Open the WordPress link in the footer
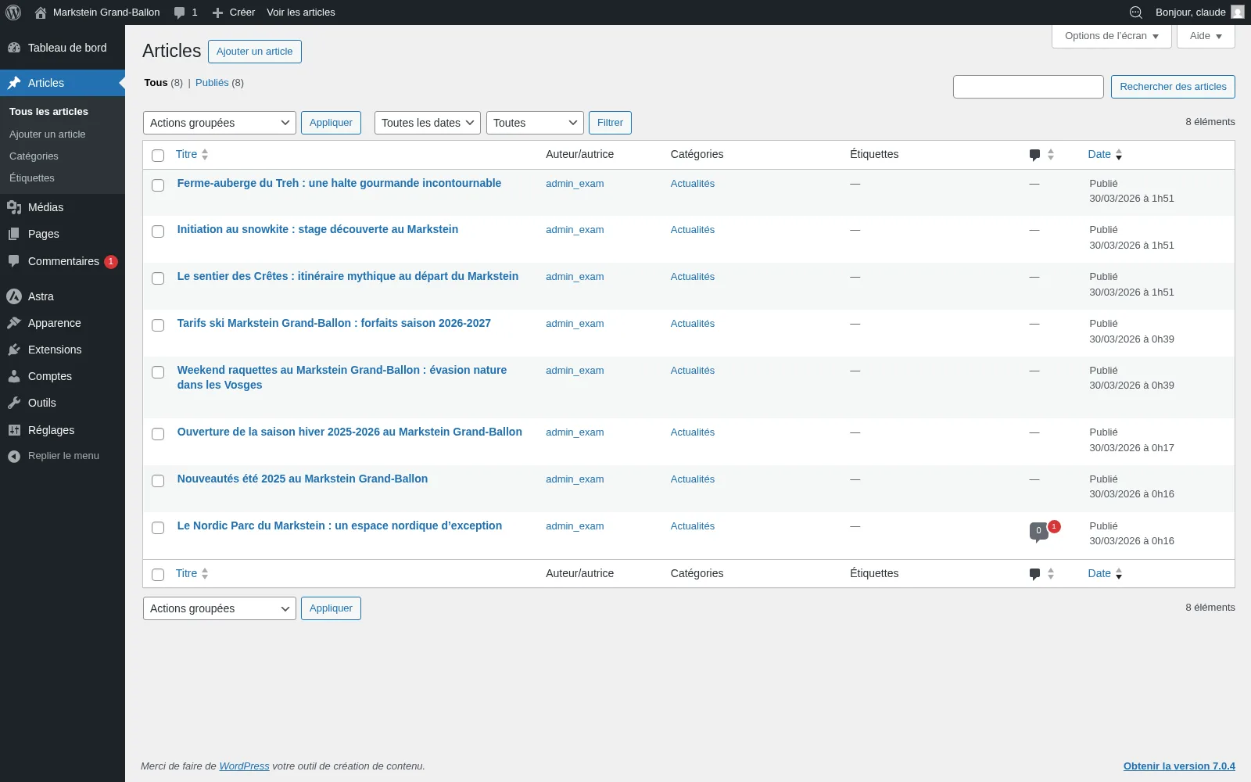The height and width of the screenshot is (782, 1251). point(244,766)
